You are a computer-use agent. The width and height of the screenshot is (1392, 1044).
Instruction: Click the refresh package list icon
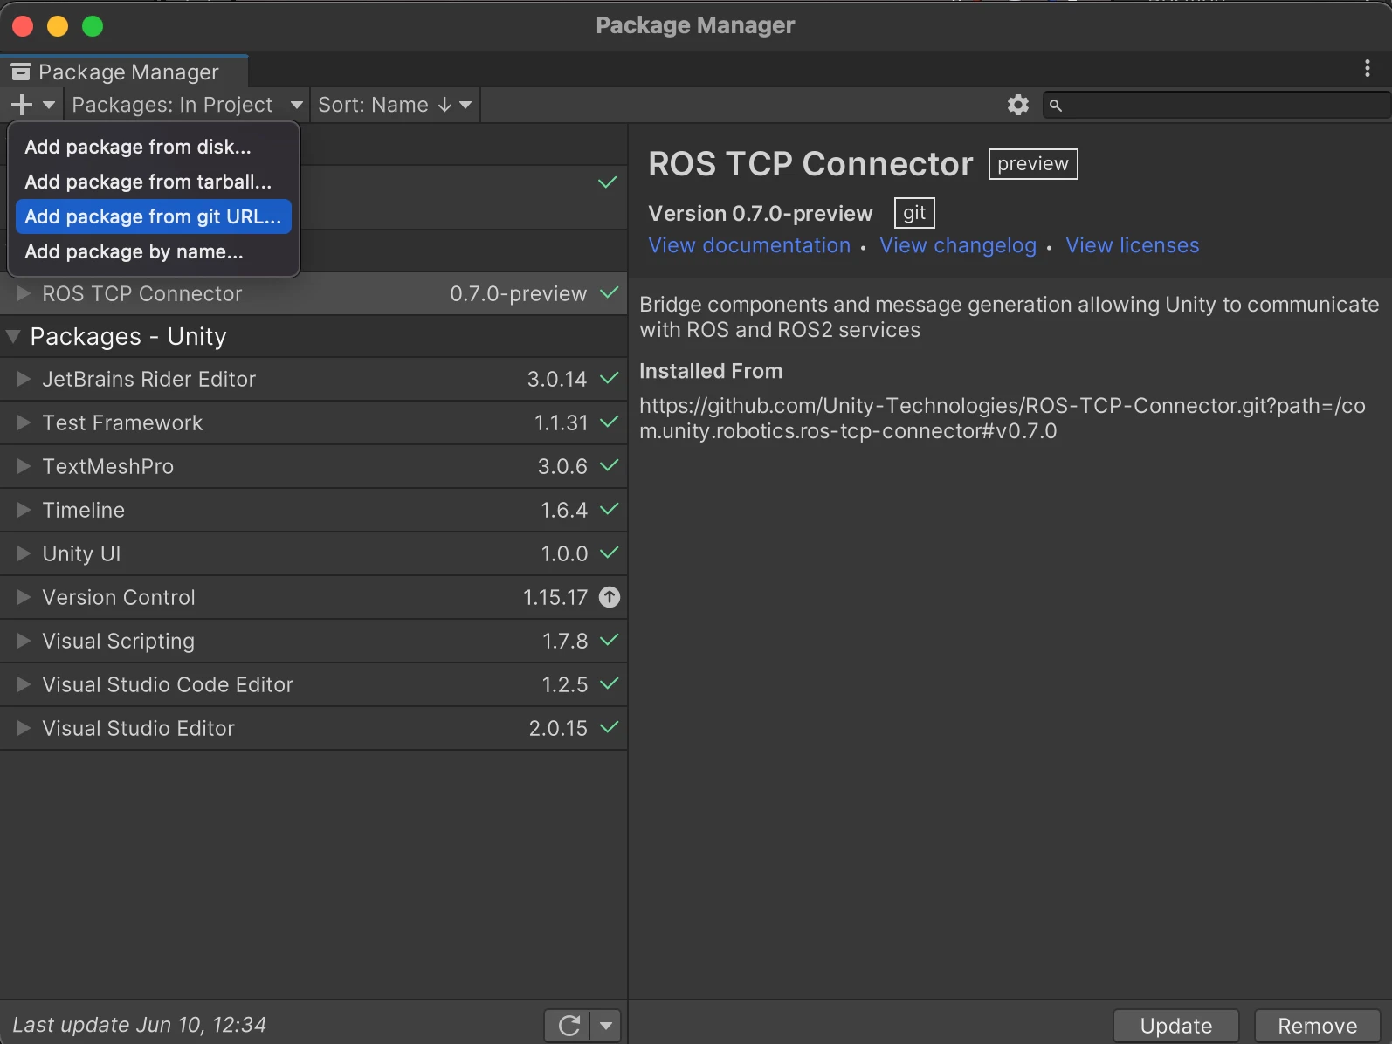569,1026
